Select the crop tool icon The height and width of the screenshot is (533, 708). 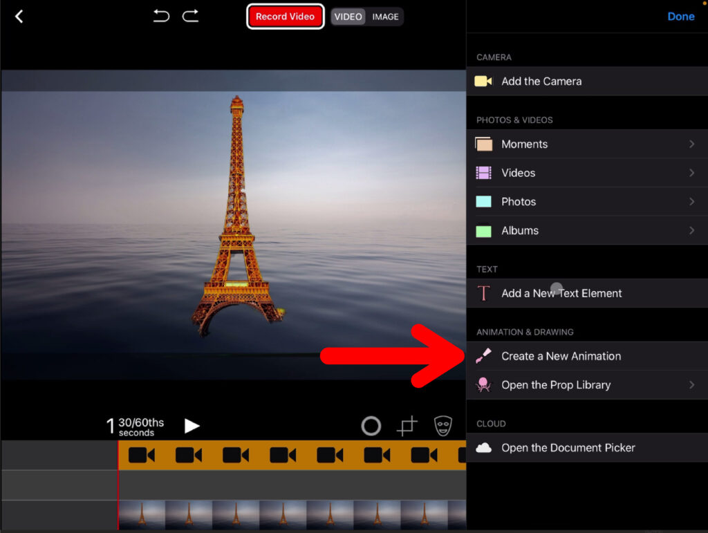pos(407,427)
